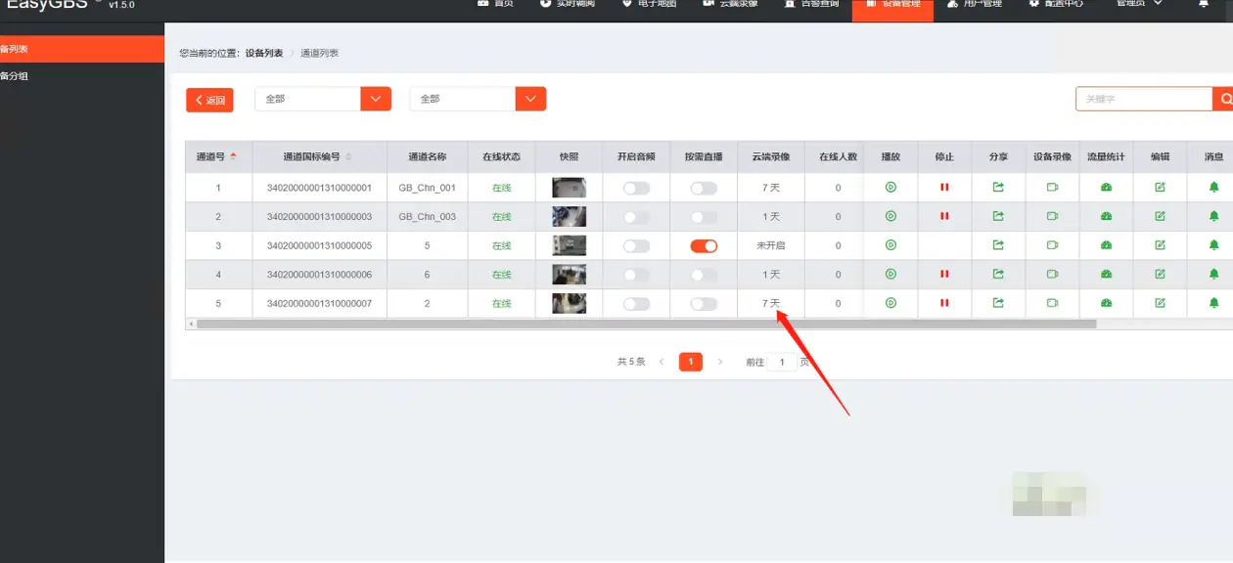Edit channel GB_Chn_001 settings
This screenshot has height=563, width=1233.
click(1160, 188)
